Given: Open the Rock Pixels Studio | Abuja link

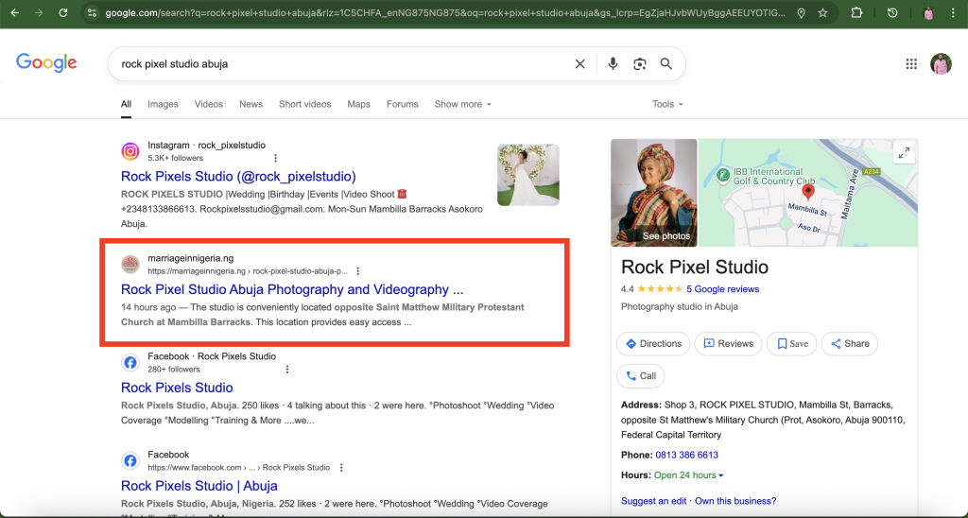Looking at the screenshot, I should point(199,486).
